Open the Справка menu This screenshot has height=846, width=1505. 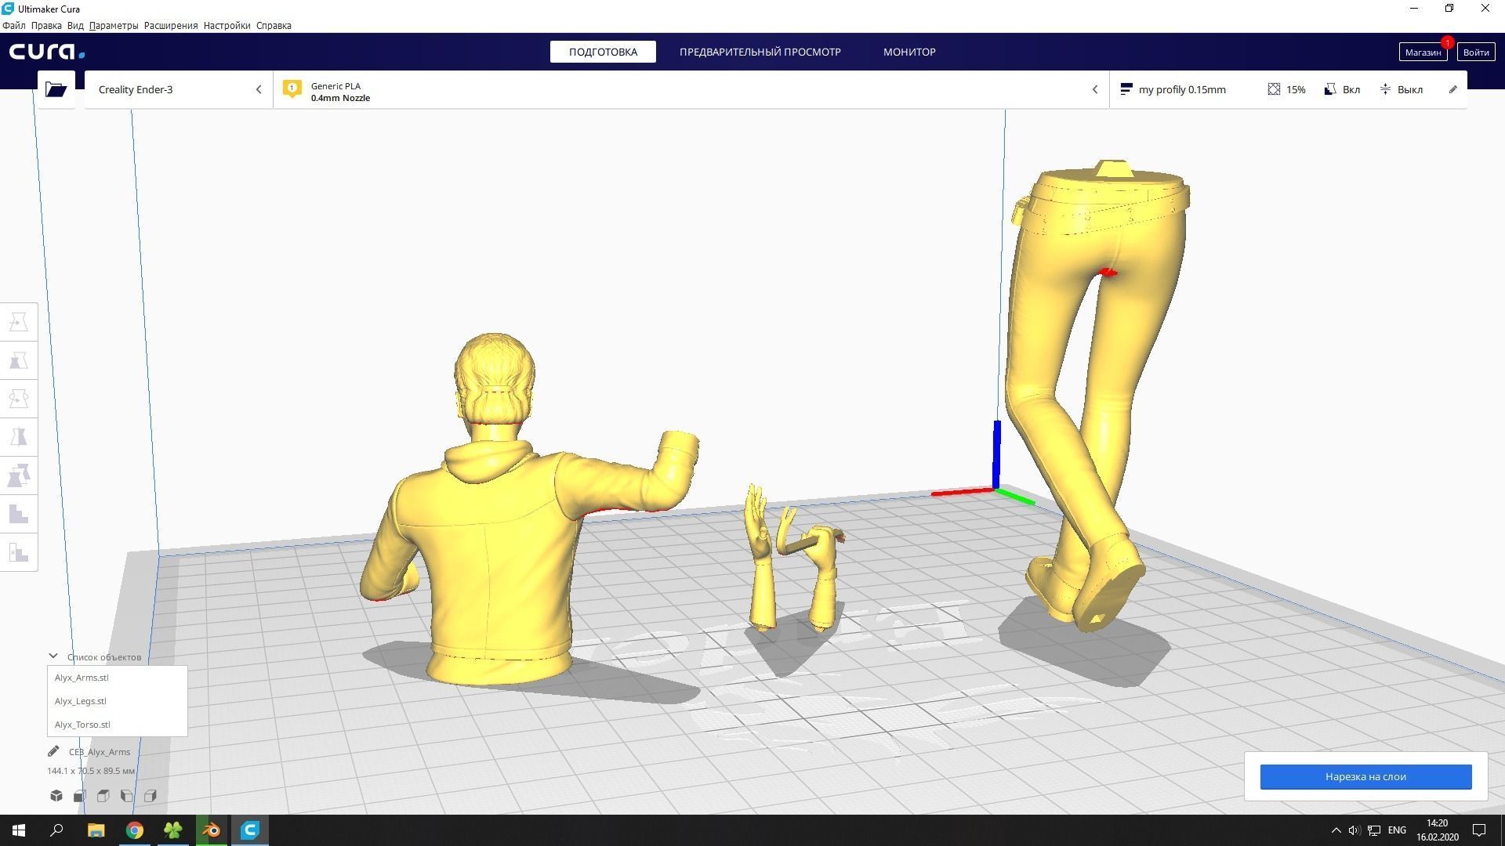274,26
